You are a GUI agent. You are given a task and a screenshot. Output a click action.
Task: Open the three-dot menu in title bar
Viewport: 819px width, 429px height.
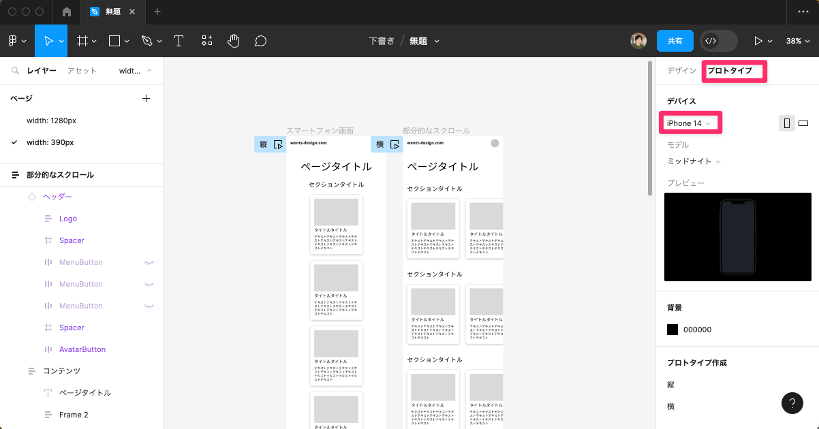[803, 12]
